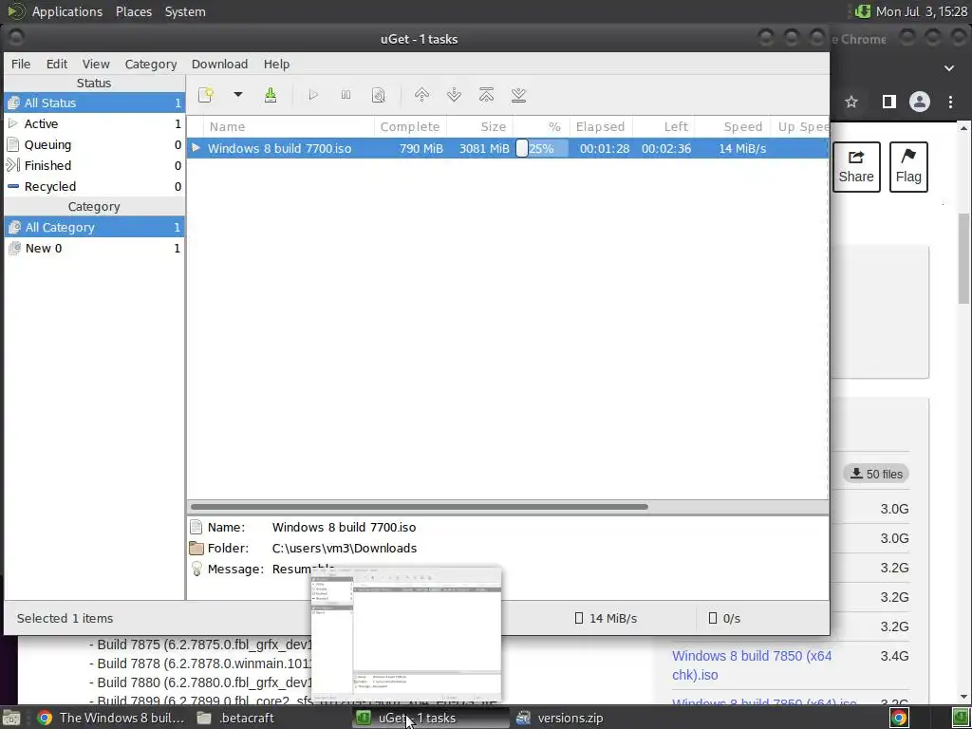972x729 pixels.
Task: Click the Flag button in Chrome
Action: pos(908,167)
